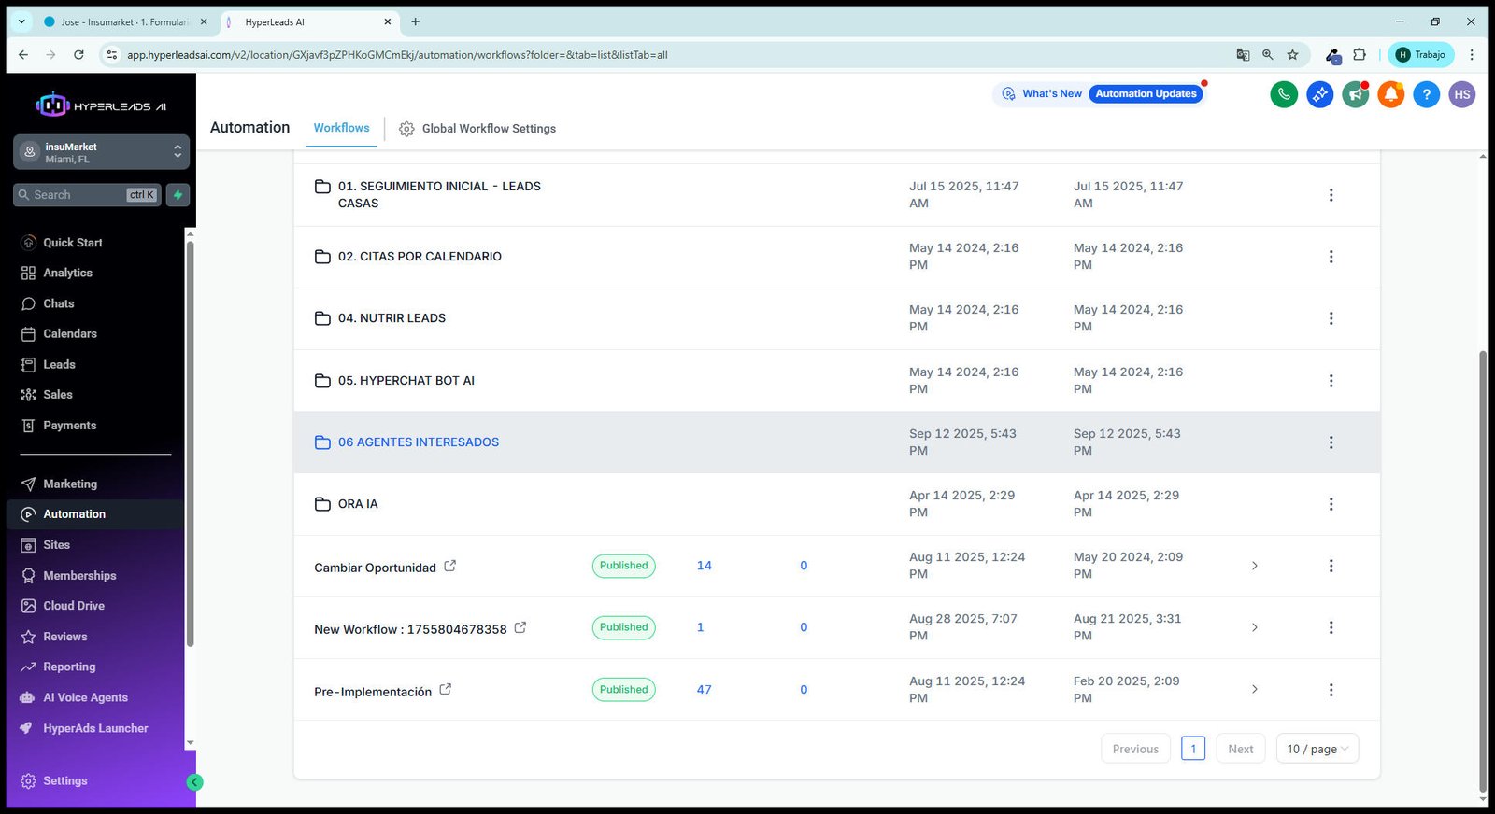The image size is (1495, 814).
Task: Click the green phone dialer icon
Action: tap(1284, 94)
